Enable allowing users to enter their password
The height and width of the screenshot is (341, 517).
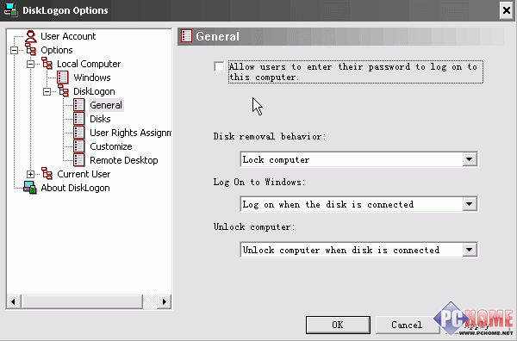tap(219, 66)
